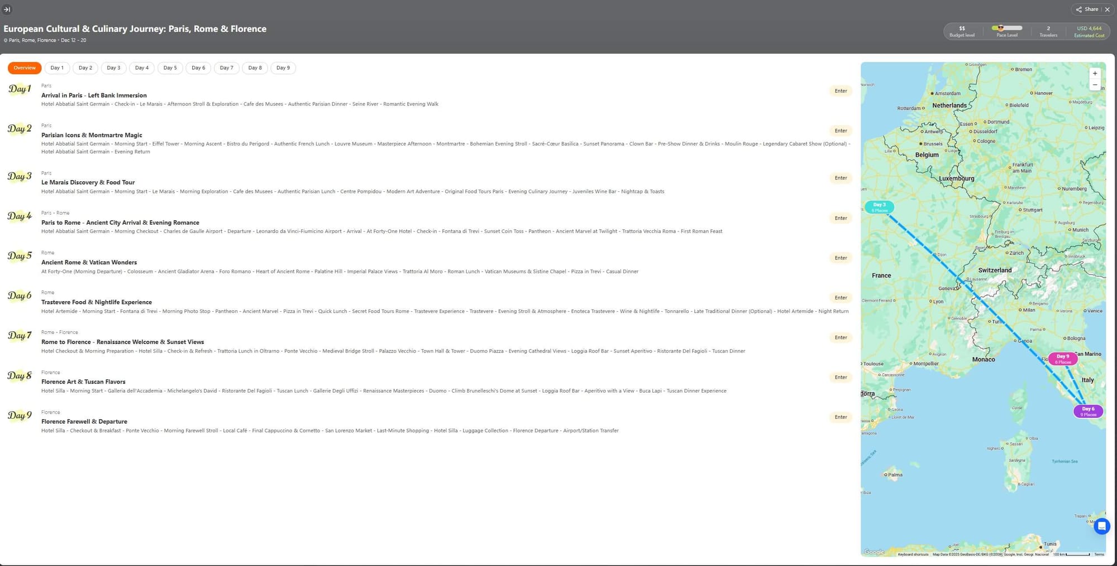
Task: Zoom out on the map
Action: click(x=1095, y=85)
